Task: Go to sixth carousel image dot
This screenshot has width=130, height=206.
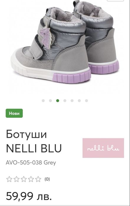Action: (x=79, y=100)
